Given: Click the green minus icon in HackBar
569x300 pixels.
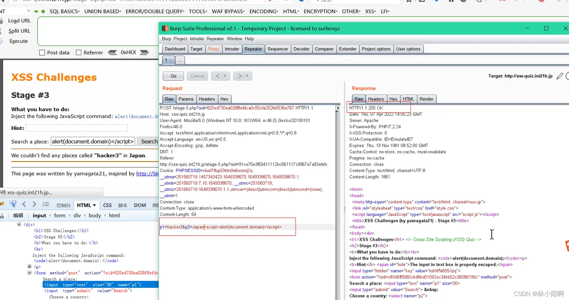Looking at the screenshot, I should tap(36, 11).
